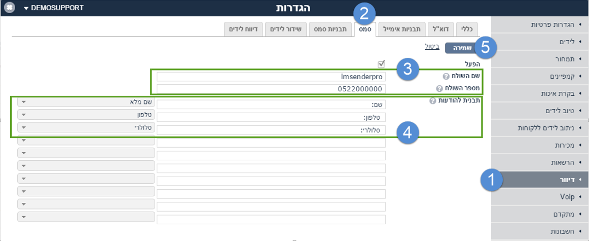
Task: Click the help icon beside שם השולח
Action: (x=446, y=77)
